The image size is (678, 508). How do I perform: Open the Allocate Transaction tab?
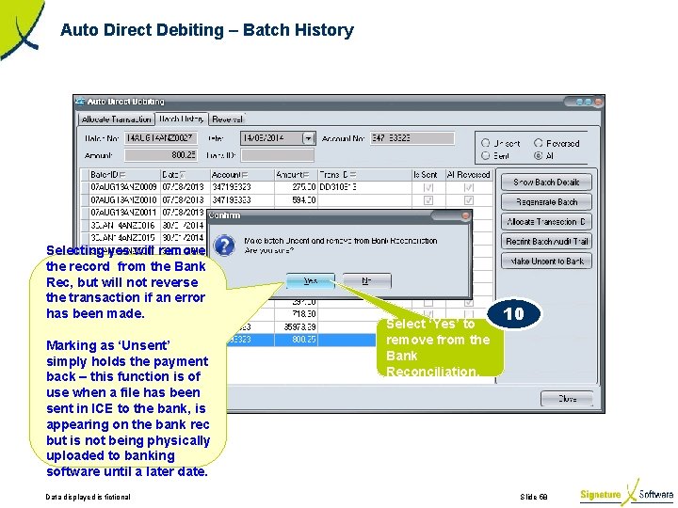coord(117,119)
